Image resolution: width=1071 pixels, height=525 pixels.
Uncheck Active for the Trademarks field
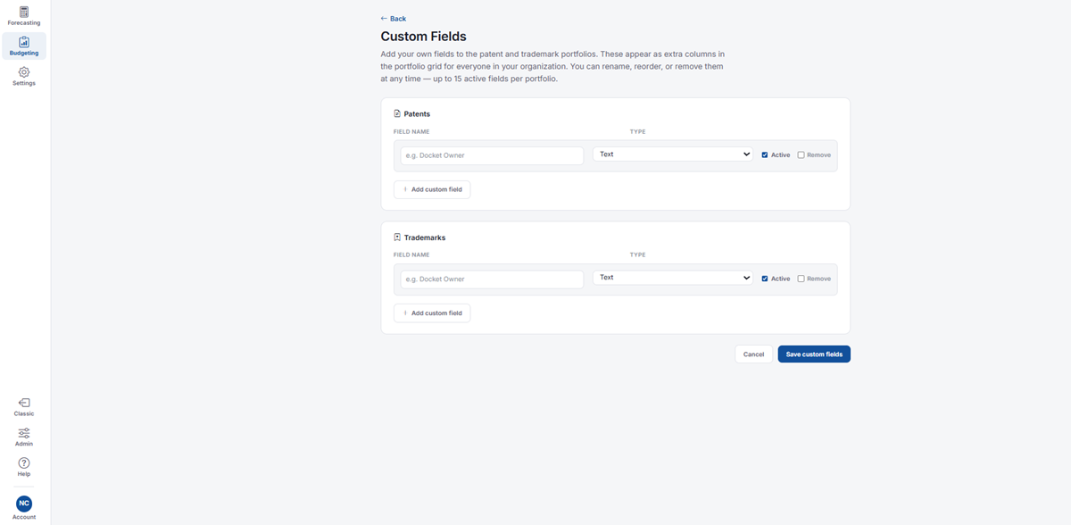pyautogui.click(x=765, y=279)
